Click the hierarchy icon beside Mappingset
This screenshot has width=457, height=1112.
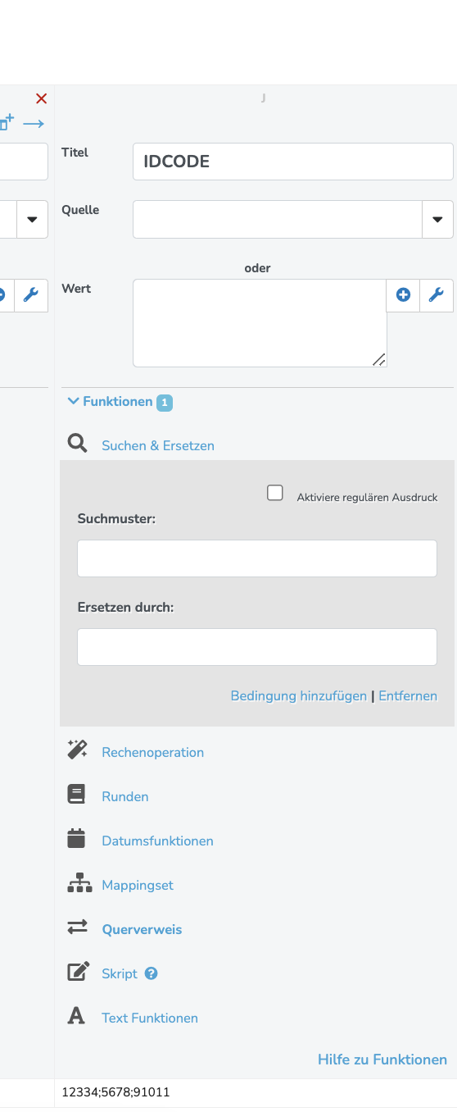79,882
